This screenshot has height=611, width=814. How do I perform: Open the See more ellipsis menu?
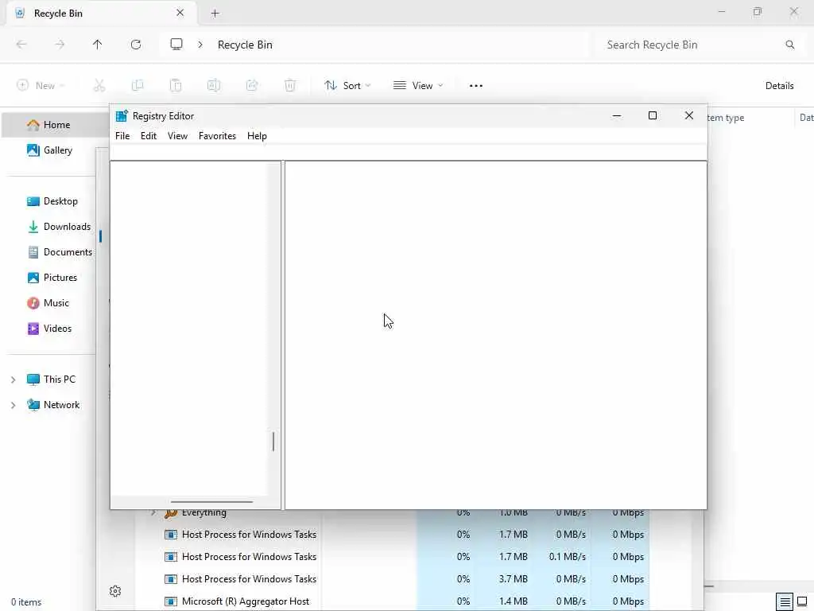click(476, 86)
